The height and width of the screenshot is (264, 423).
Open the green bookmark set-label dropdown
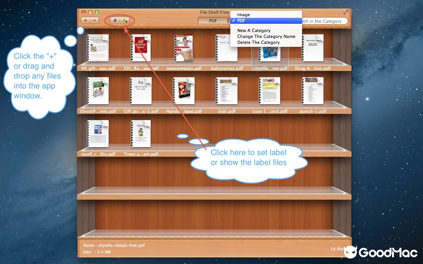pos(124,21)
